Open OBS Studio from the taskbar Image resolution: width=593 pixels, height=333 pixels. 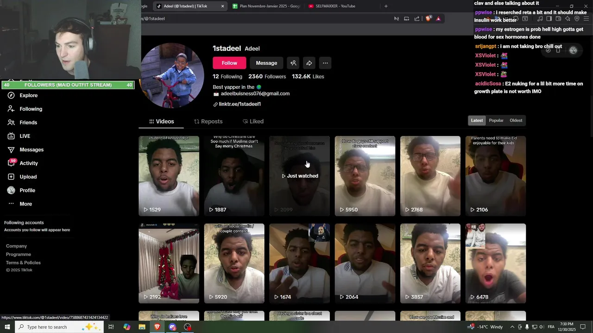pyautogui.click(x=188, y=327)
